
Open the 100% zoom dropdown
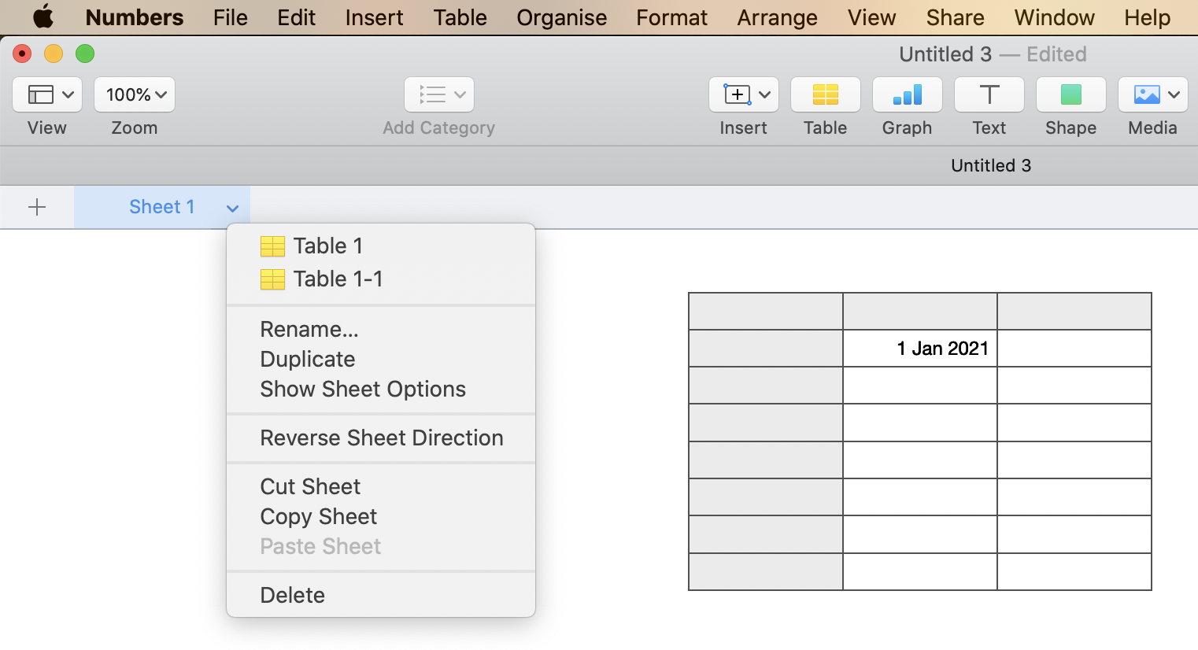tap(135, 95)
